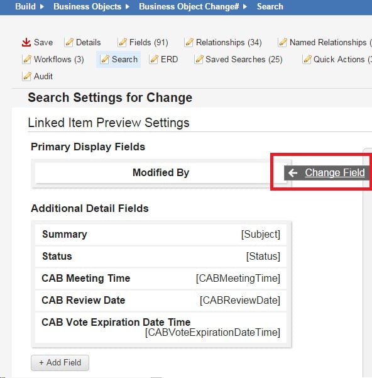Click the pencil icon beside Workflows (3)
Screen dimensions: 372x378
[x=27, y=59]
